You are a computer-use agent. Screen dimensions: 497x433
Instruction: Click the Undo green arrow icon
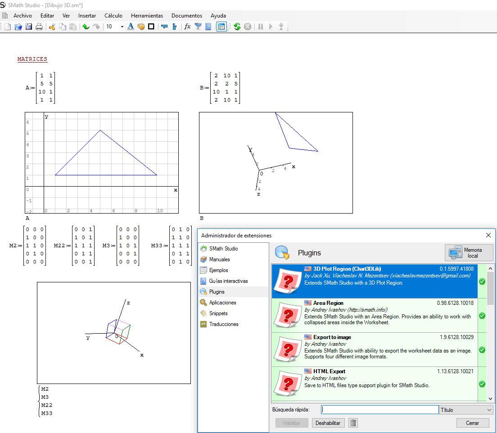[86, 27]
